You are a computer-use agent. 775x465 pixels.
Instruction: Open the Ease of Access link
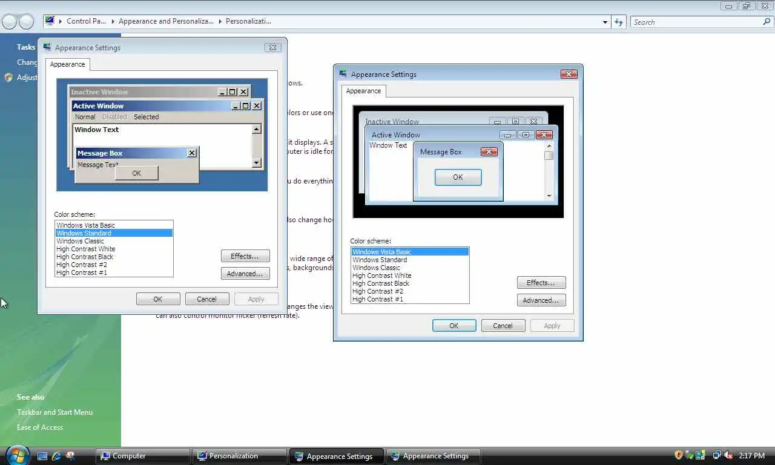click(40, 427)
